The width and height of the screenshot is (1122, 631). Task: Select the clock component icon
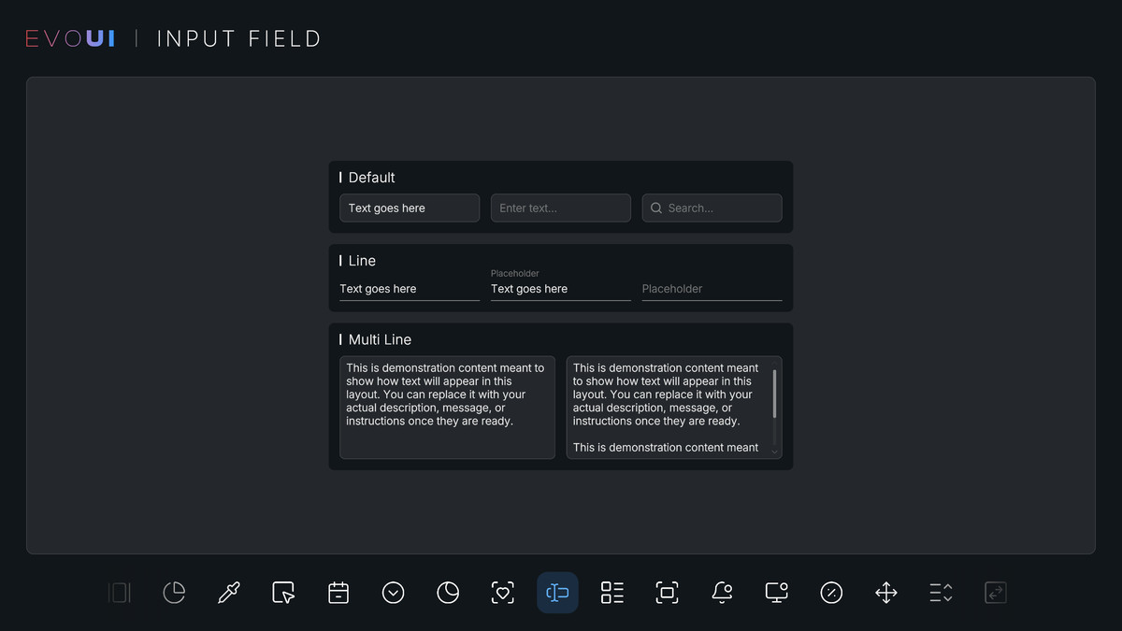pos(448,593)
